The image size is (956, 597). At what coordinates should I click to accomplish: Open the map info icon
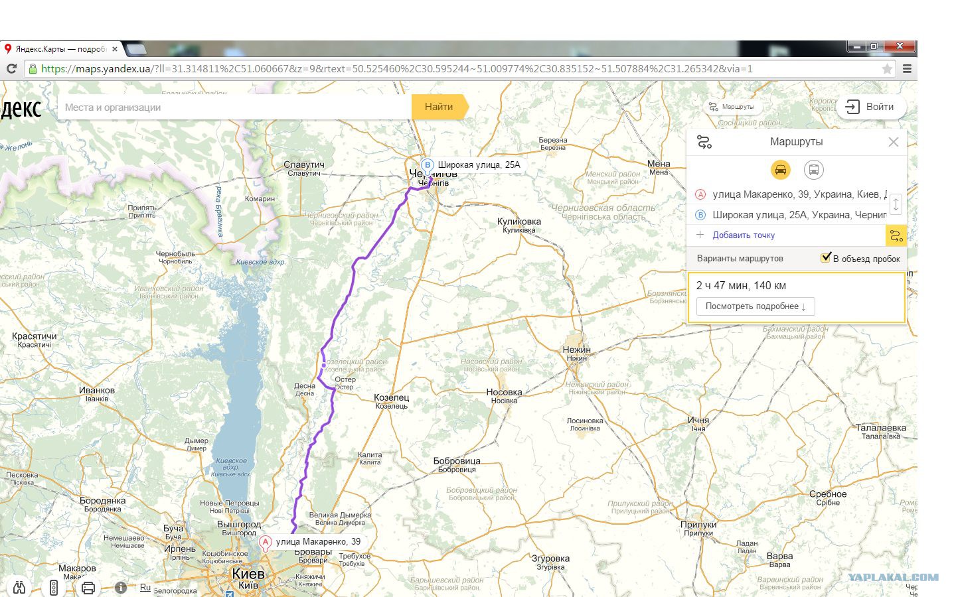tap(121, 588)
